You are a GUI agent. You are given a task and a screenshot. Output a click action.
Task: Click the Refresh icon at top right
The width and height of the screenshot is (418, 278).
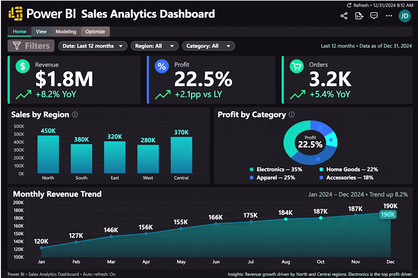click(x=349, y=5)
